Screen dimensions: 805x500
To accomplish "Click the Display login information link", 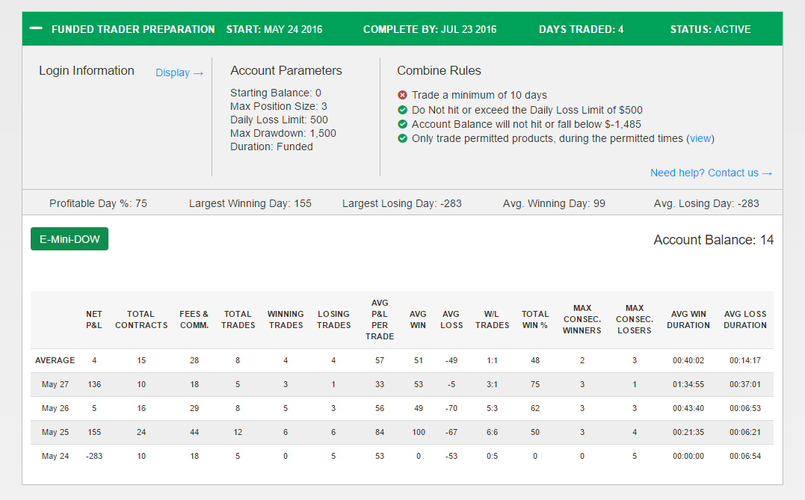I will tap(179, 73).
